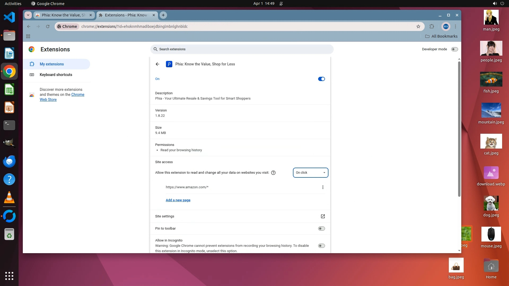Viewport: 509px width, 286px height.
Task: Turn off the Phia extension toggle
Action: click(321, 79)
